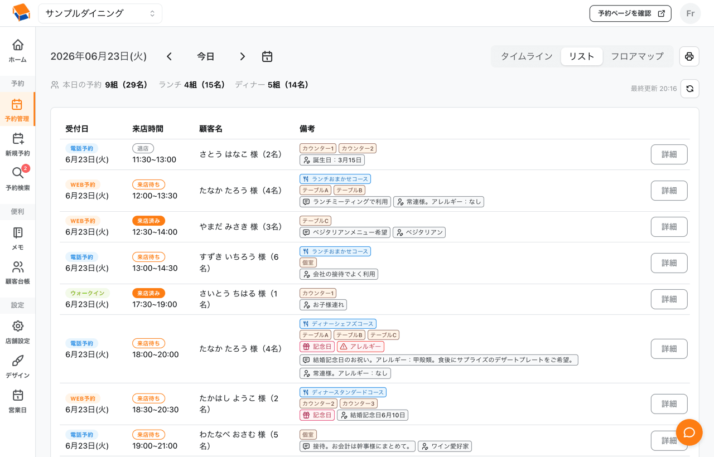Click 誕生日：3月15日 note
Viewport: 714px width, 457px height.
pyautogui.click(x=332, y=160)
